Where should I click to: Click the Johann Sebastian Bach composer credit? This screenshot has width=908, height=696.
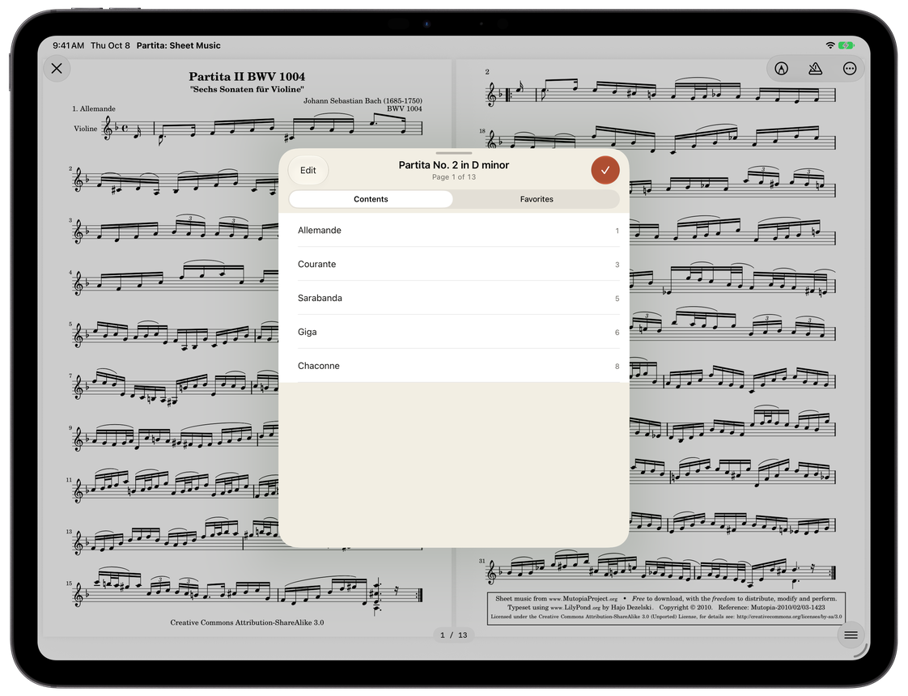tap(363, 100)
